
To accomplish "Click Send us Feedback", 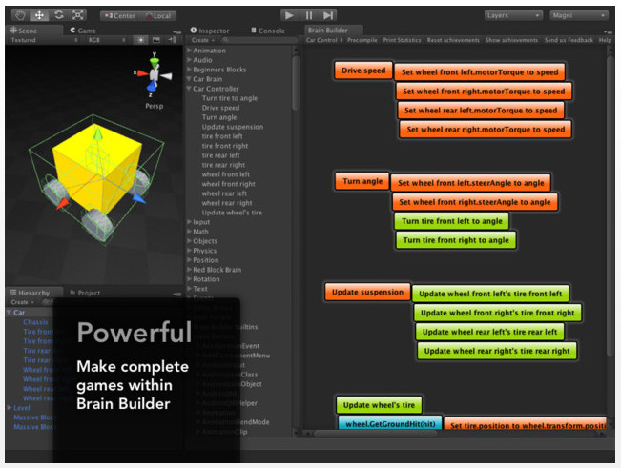I will [x=569, y=40].
